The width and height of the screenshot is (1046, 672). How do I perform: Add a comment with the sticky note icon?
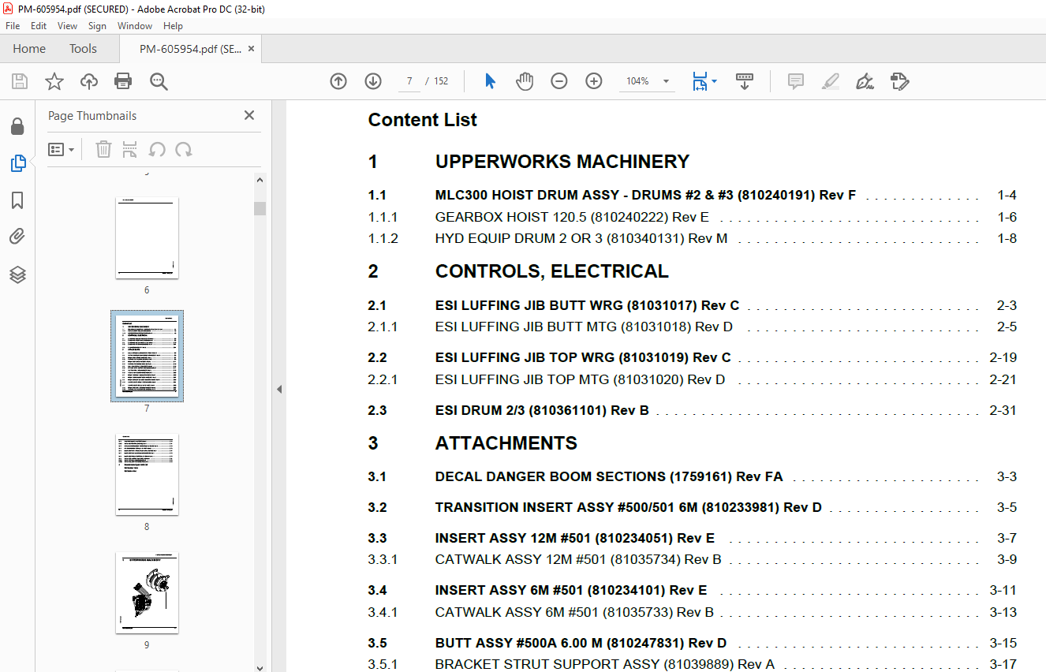[x=795, y=81]
